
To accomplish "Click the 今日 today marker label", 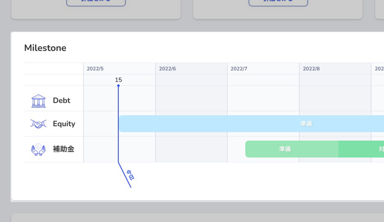I will 130,175.
